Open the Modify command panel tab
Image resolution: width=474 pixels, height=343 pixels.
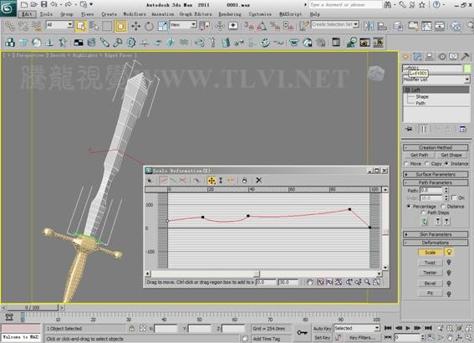pos(417,57)
